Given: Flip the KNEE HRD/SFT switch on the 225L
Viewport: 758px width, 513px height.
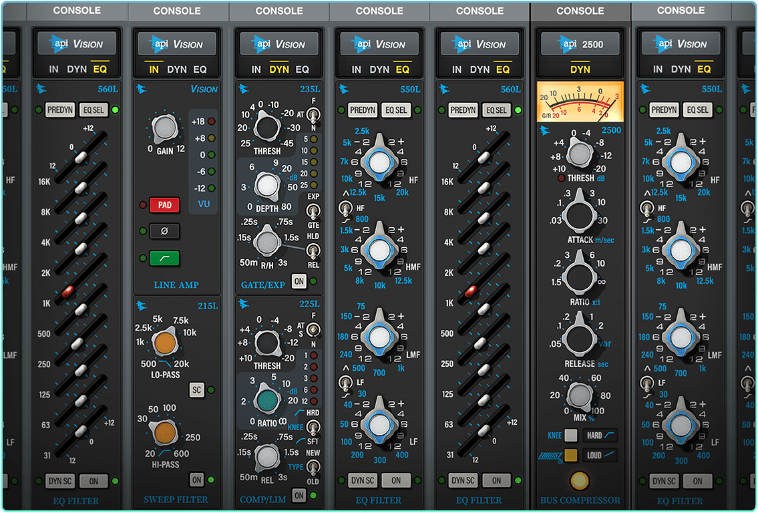Looking at the screenshot, I should [x=314, y=427].
